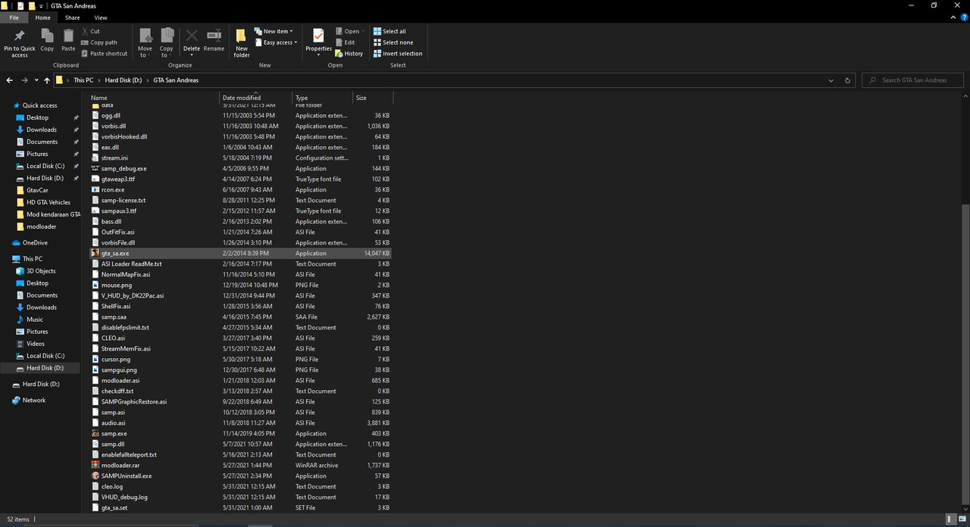Open the Move to dropdown
The height and width of the screenshot is (527, 970).
click(145, 55)
